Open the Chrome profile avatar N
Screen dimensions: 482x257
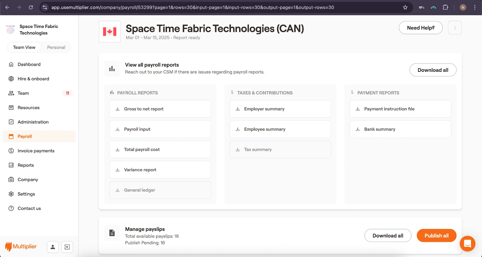click(463, 7)
